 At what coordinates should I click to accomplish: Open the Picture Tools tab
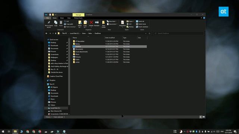point(78,18)
